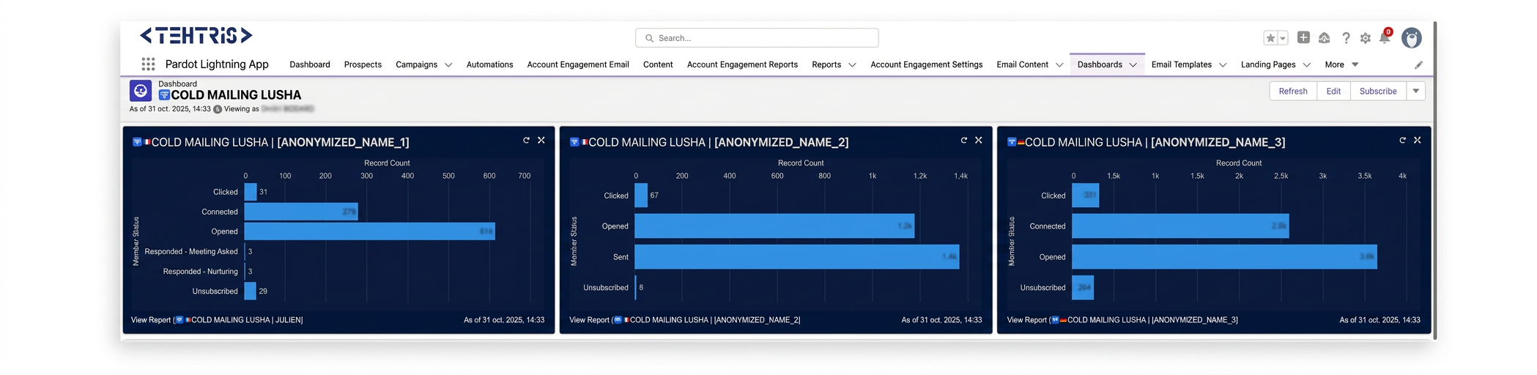1537x375 pixels.
Task: Refresh the ANONYMIZED_NAME_1 chart component
Action: (x=526, y=140)
